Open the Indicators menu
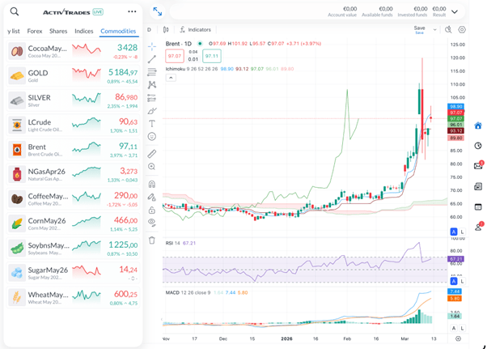 pos(194,29)
